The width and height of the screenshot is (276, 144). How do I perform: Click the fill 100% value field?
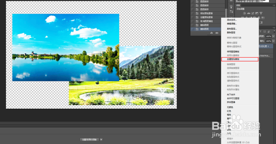(269, 41)
